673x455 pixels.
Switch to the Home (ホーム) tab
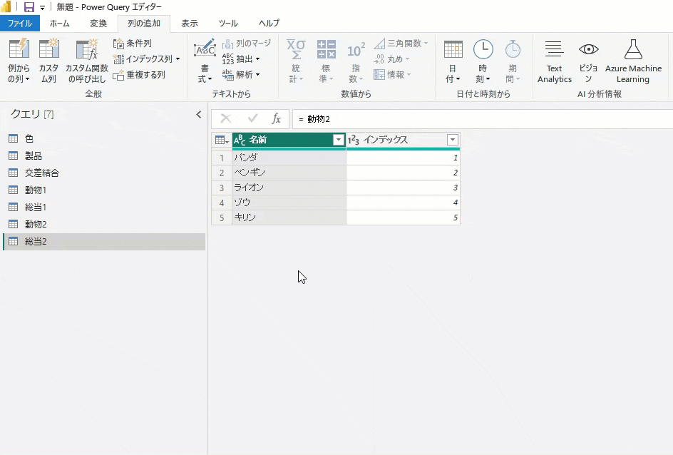[x=59, y=24]
